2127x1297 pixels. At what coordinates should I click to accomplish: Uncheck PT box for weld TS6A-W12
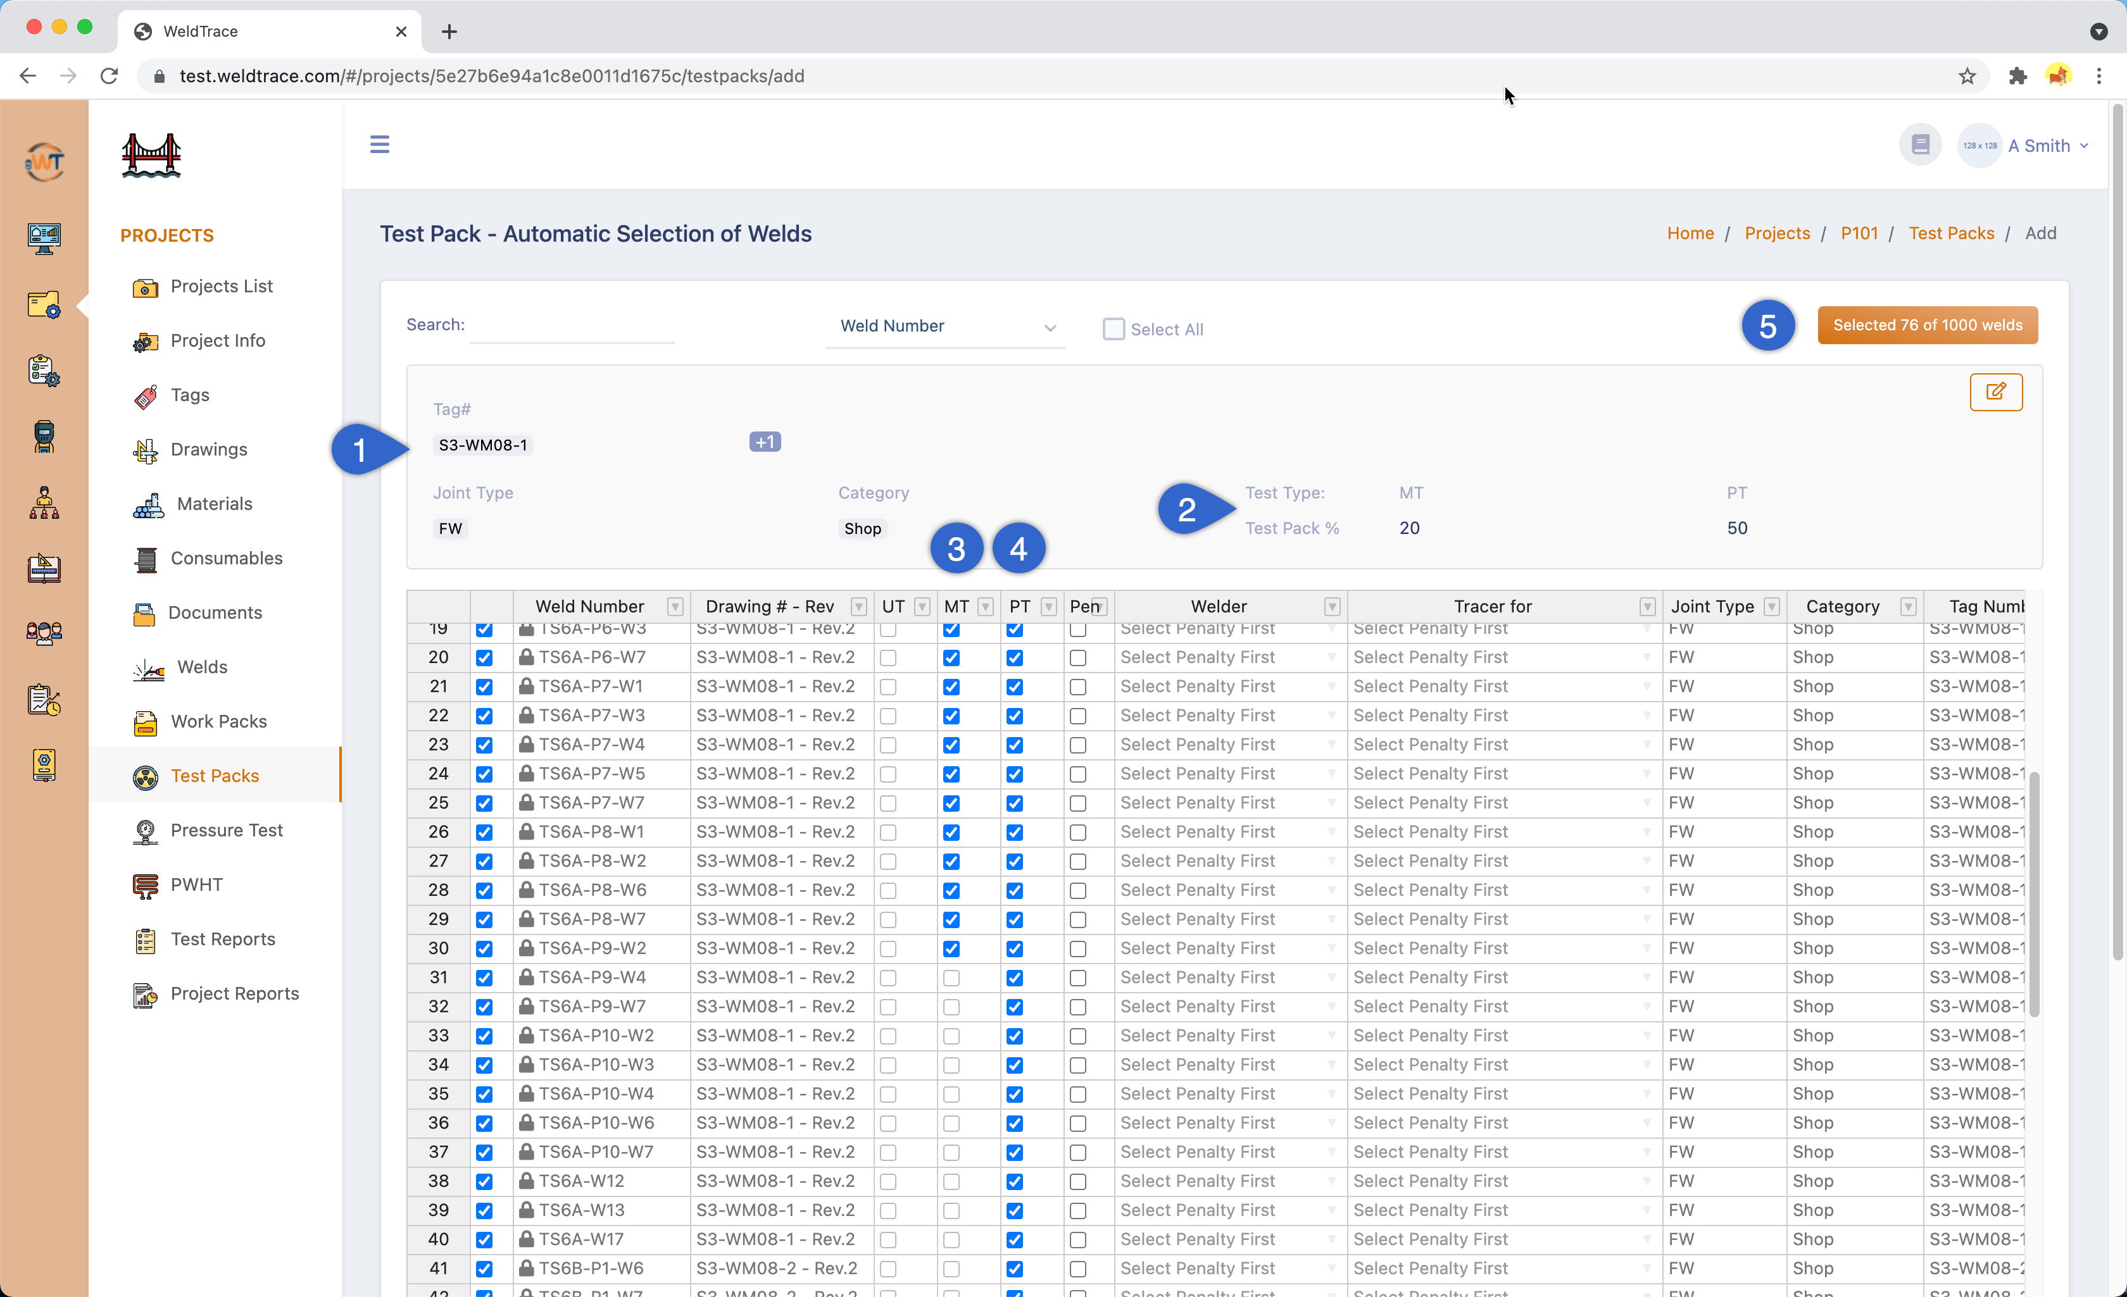click(1014, 1181)
